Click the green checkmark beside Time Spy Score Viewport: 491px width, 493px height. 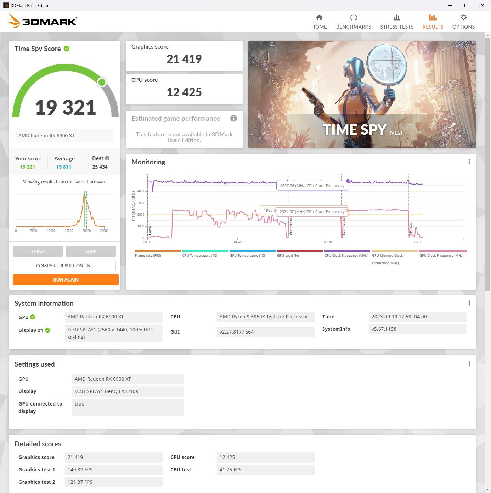(x=67, y=49)
